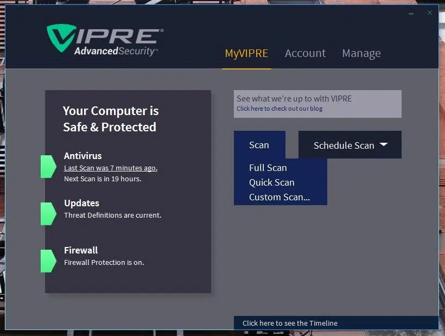
Task: Choose Quick Scan from the scan menu
Action: [x=271, y=182]
